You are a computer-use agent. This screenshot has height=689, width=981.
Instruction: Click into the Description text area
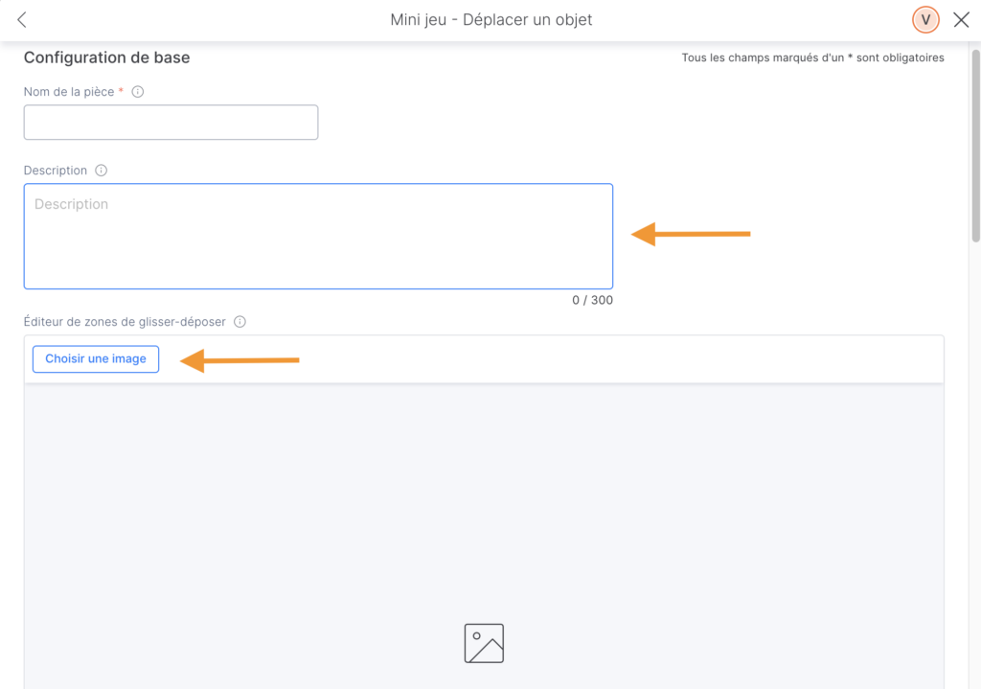[x=318, y=236]
